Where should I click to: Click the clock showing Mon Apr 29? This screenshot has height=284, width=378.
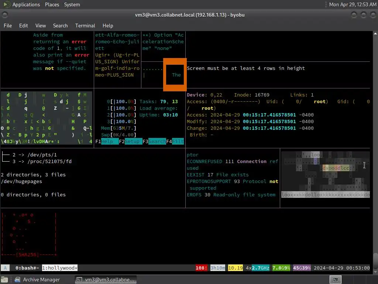[353, 4]
